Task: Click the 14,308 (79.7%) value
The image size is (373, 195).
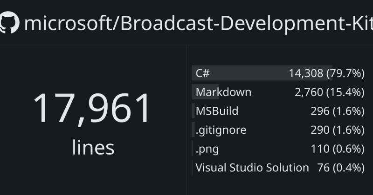Action: (x=327, y=73)
